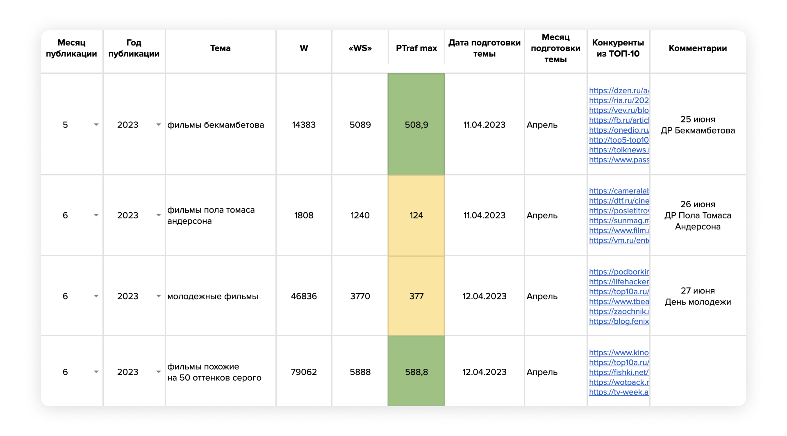Open month dropdown for 50 оттенков серого row
This screenshot has height=436, width=787.
(96, 372)
